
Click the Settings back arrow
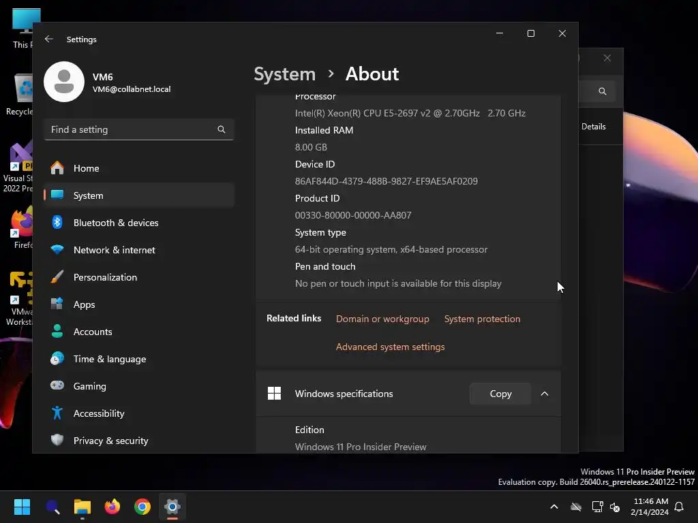(49, 39)
